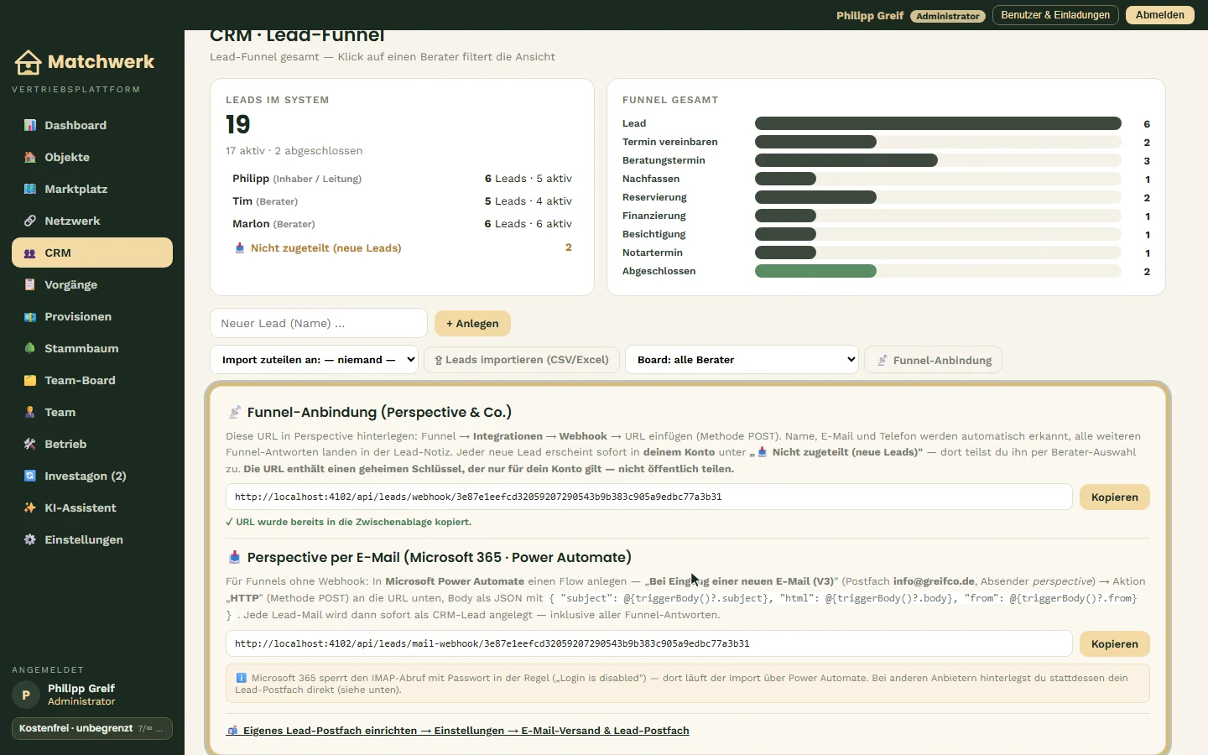Open Dashboard menu item
The image size is (1208, 755).
pos(92,125)
